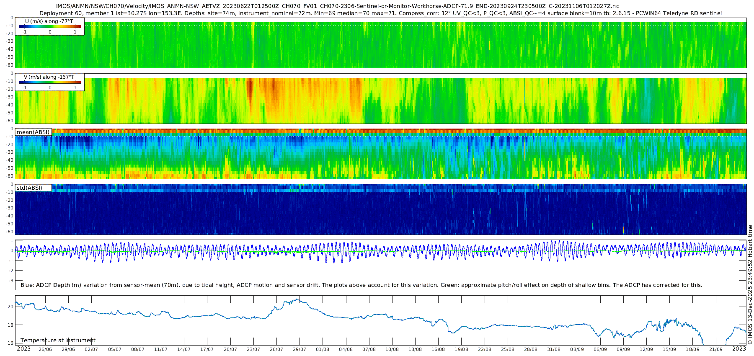
Task: Click the 18 tick on temperature axis
Action: point(10,325)
